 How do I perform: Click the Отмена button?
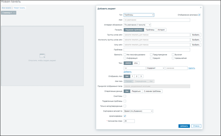(196, 126)
